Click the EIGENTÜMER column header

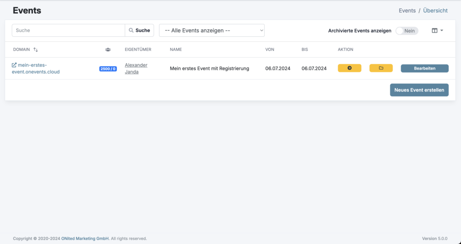pyautogui.click(x=138, y=49)
